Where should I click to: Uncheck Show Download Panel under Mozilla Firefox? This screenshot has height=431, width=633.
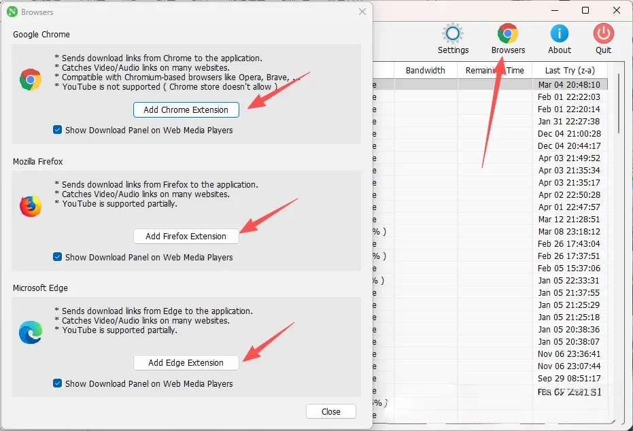click(57, 257)
